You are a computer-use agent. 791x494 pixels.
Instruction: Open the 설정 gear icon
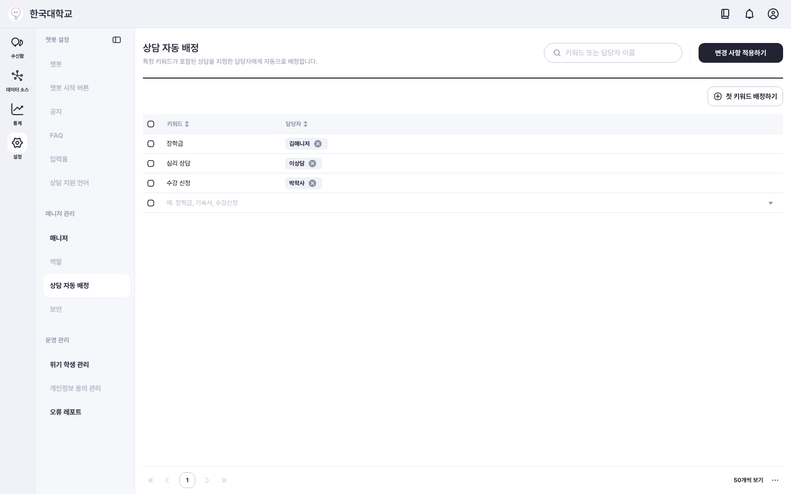coord(17,143)
